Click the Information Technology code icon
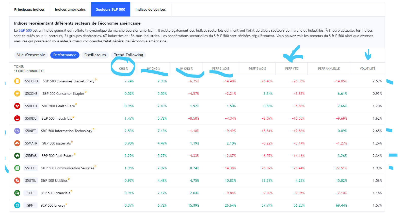404x217 pixels. (17, 131)
